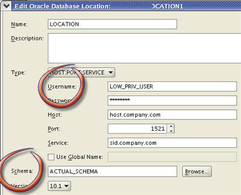
Task: Click the Description: label
Action: [x=27, y=39]
